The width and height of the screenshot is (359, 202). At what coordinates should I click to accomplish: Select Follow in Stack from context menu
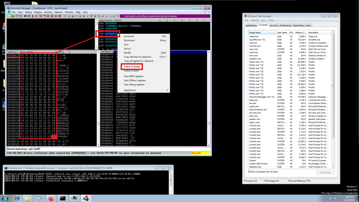point(131,71)
